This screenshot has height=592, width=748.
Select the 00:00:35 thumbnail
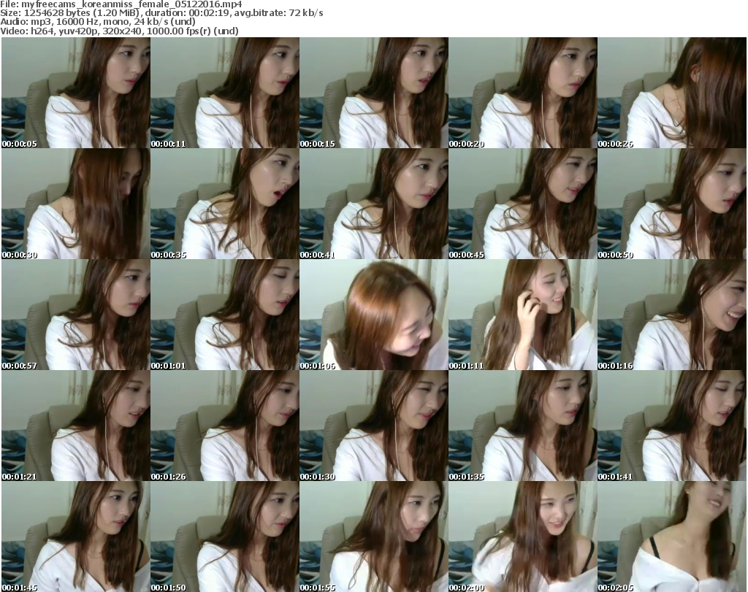[x=225, y=204]
